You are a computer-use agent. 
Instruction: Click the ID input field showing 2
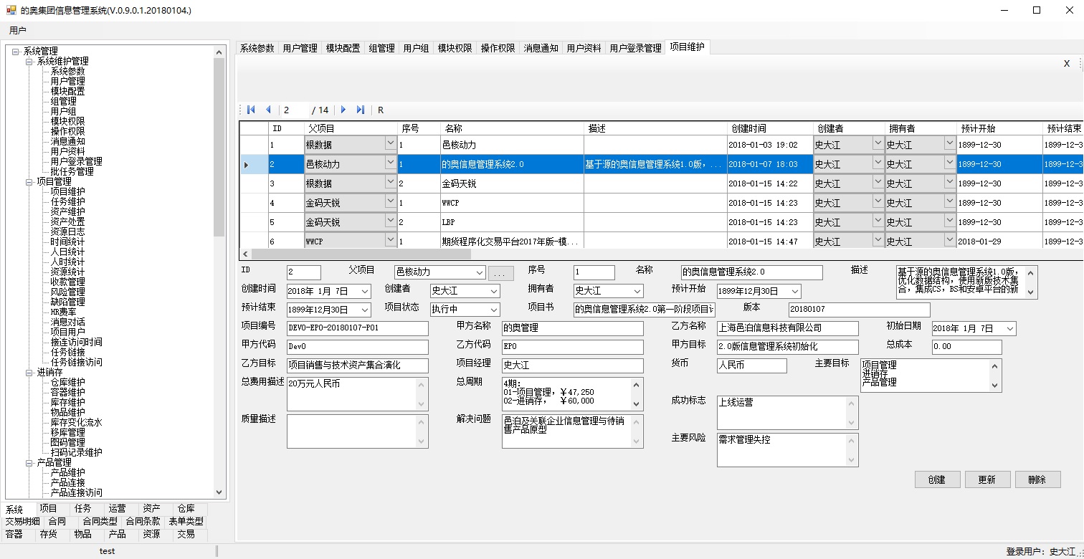pos(303,272)
